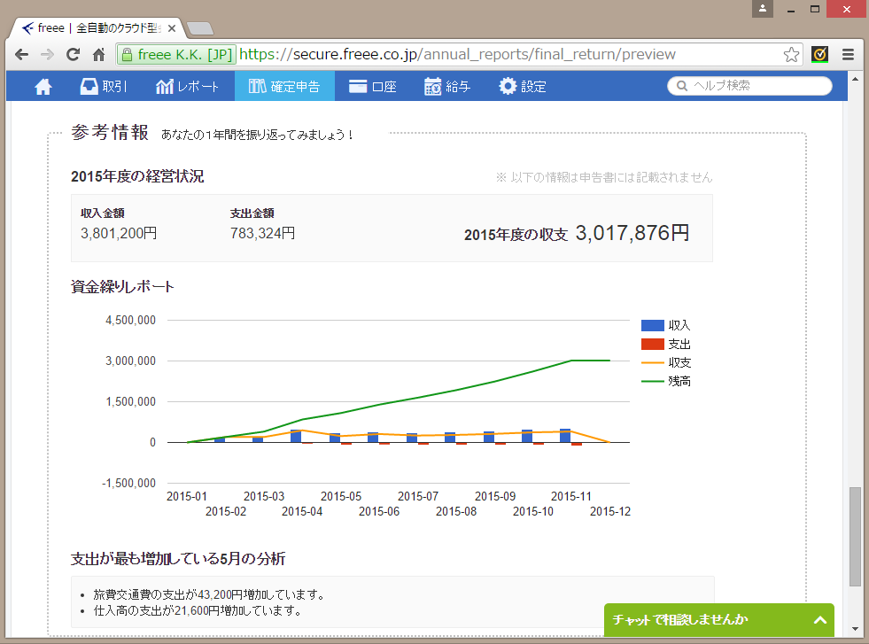The image size is (869, 644).
Task: Click the browser forward arrow
Action: [47, 54]
